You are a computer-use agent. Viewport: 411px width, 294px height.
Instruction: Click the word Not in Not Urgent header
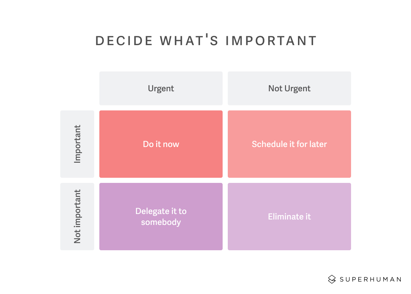tap(275, 88)
